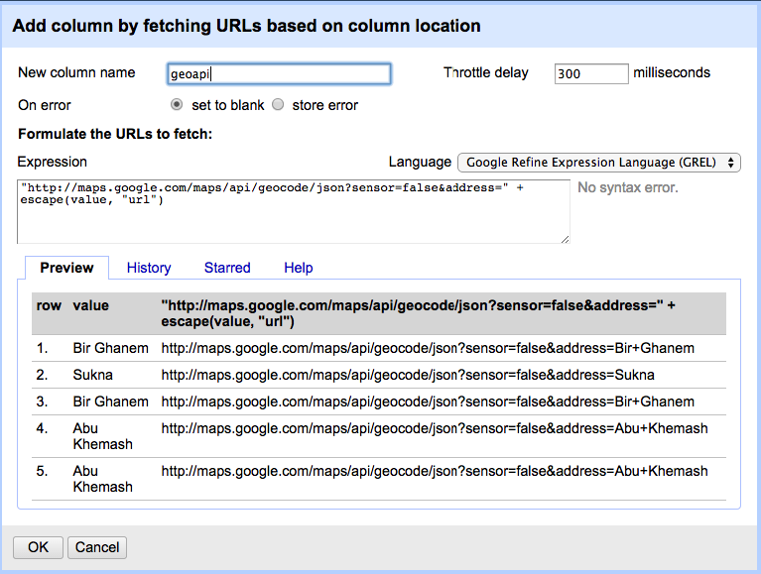The height and width of the screenshot is (574, 761).
Task: Click the 'No syntax error.' status message
Action: click(x=627, y=187)
